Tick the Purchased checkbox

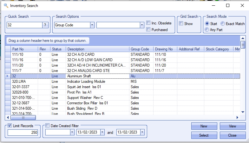[148, 29]
